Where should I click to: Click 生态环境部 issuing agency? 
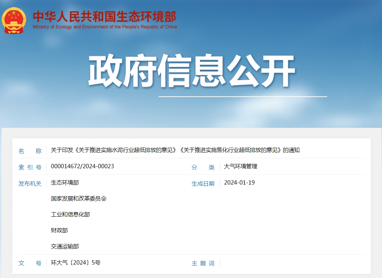(65, 183)
